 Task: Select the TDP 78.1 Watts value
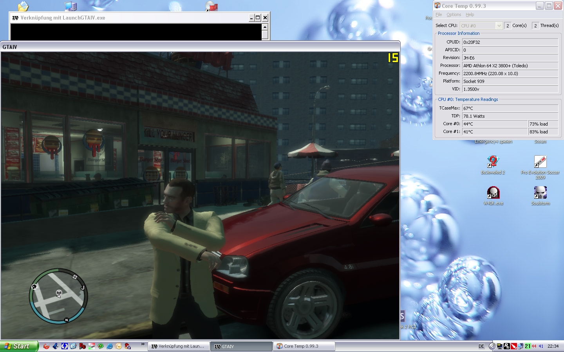pos(510,116)
